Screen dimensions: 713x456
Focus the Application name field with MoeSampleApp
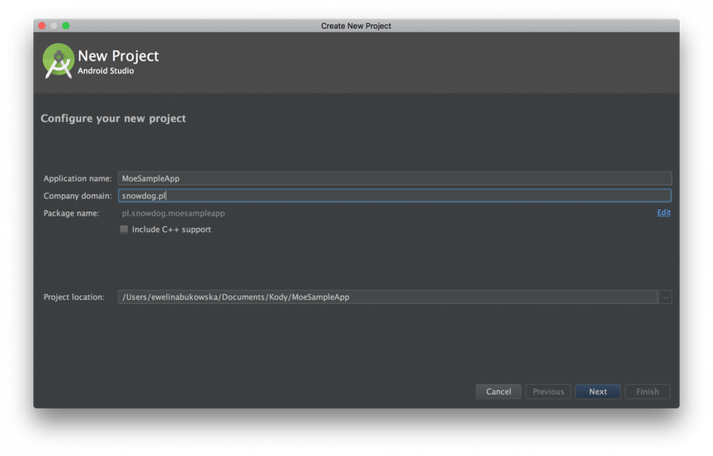tap(394, 178)
